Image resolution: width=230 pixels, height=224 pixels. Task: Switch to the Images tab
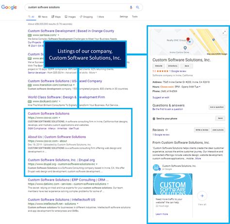[70, 17]
